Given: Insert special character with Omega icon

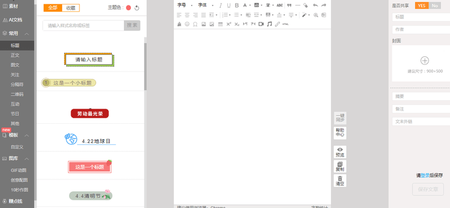Looking at the screenshot, I should (x=195, y=24).
